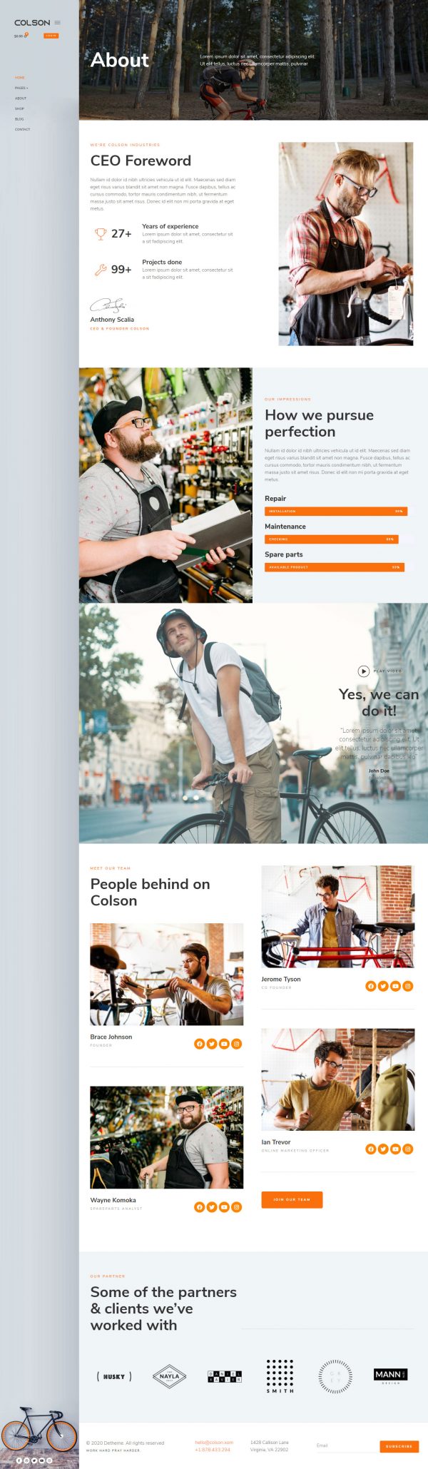Click the Husky partner logo
The height and width of the screenshot is (1469, 428).
[x=114, y=1376]
